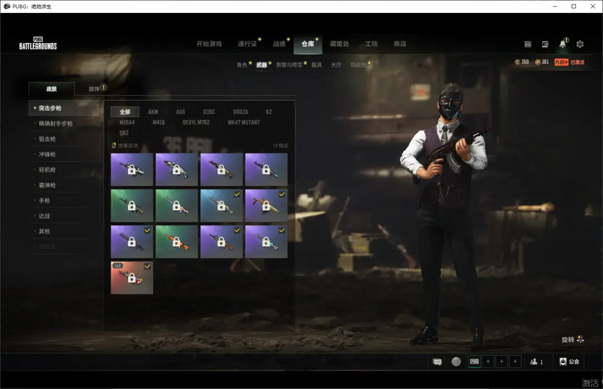Filter skins by K2
603x389 pixels.
(269, 112)
